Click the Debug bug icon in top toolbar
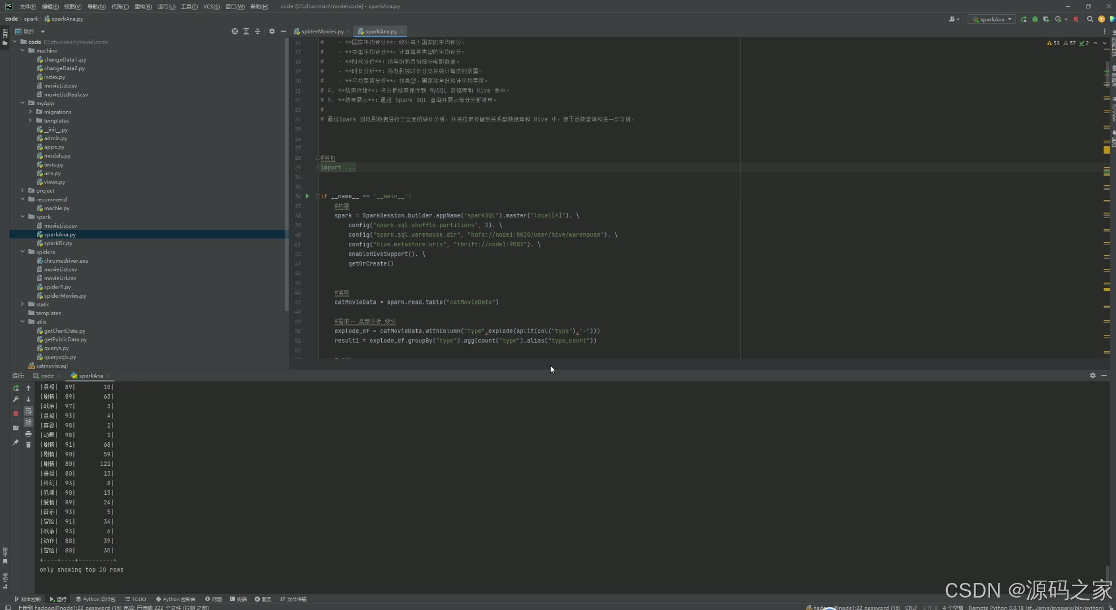 [1035, 19]
